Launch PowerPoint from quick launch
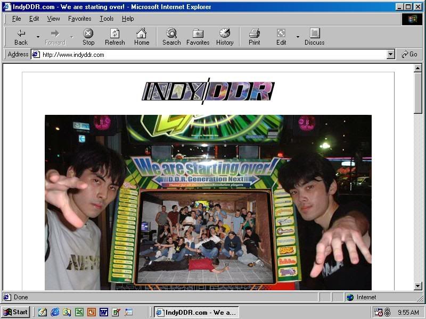The height and width of the screenshot is (319, 426). pyautogui.click(x=92, y=312)
